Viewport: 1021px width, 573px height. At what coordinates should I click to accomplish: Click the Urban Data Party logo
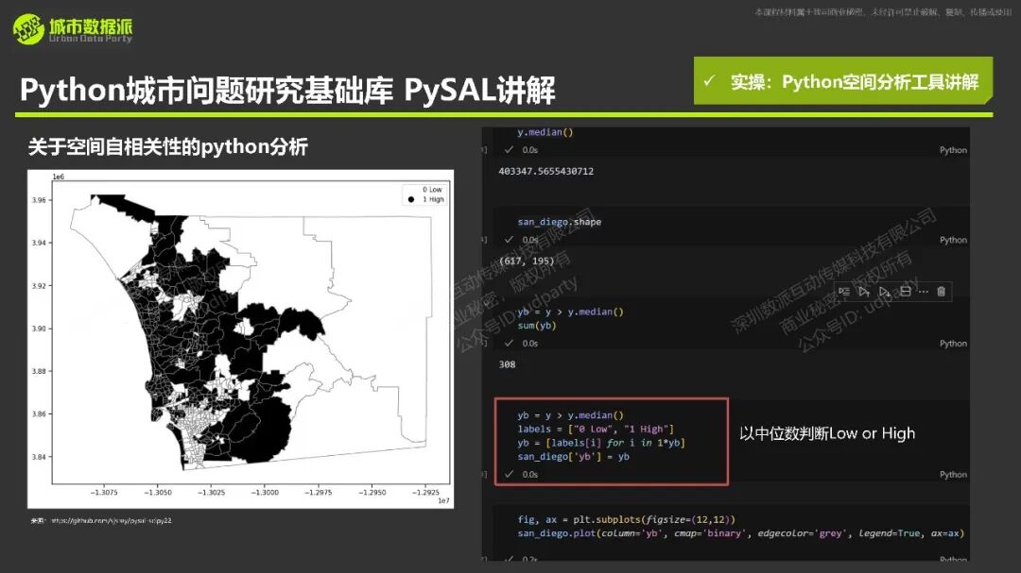pyautogui.click(x=72, y=29)
